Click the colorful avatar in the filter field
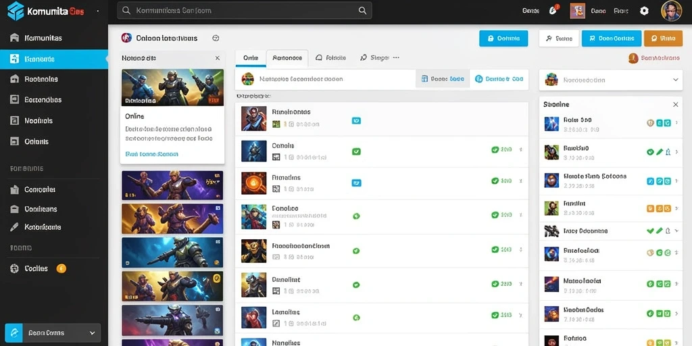 point(248,79)
